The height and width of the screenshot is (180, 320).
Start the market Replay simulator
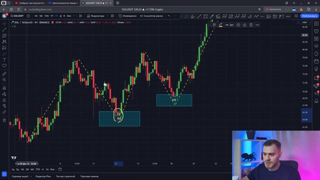click(151, 16)
